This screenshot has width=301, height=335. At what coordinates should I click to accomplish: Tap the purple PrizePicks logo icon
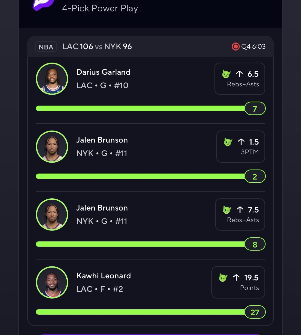point(43,5)
